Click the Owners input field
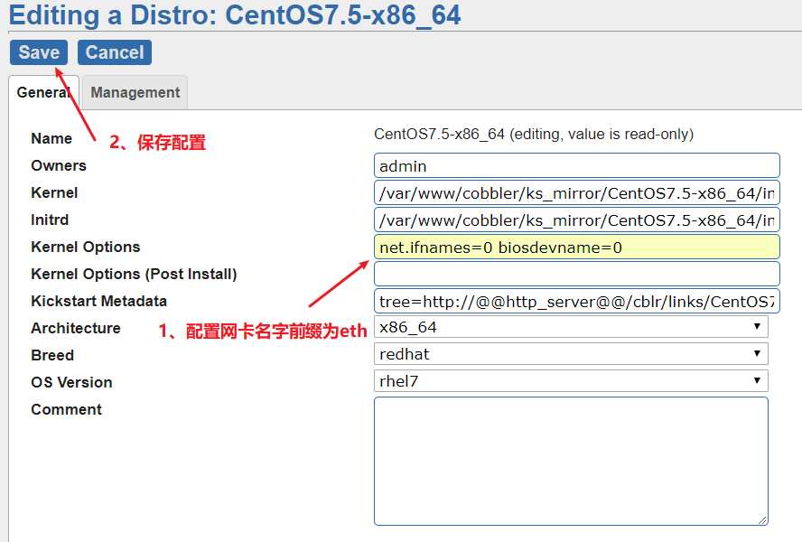The image size is (802, 542). (x=576, y=166)
